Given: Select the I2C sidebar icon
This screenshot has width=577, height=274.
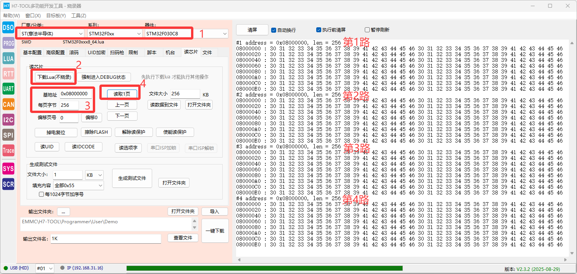Looking at the screenshot, I should tap(8, 120).
